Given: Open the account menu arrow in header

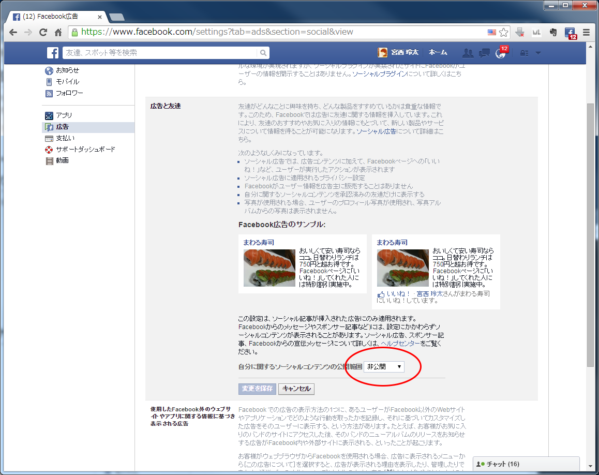Looking at the screenshot, I should click(x=538, y=53).
